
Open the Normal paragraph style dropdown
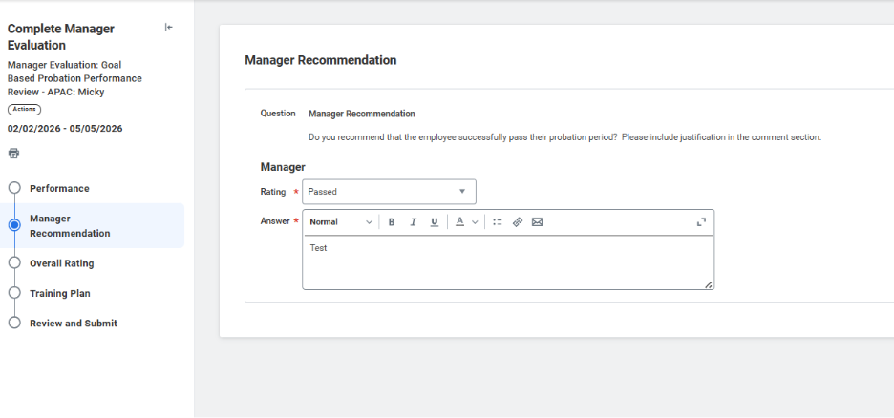tap(341, 222)
